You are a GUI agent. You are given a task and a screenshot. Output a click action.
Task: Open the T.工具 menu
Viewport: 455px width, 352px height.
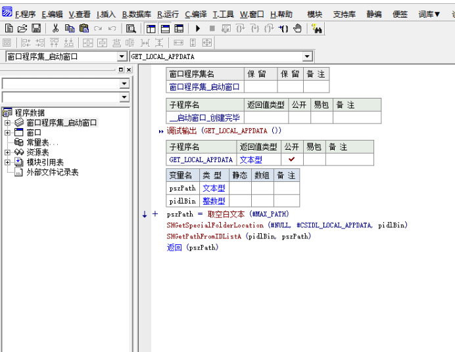click(x=223, y=14)
